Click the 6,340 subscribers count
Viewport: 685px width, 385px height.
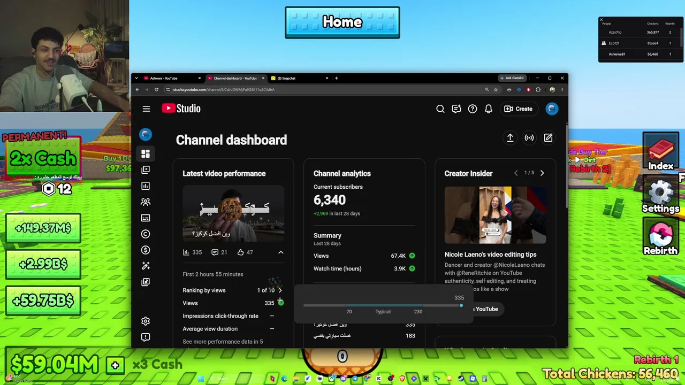(x=330, y=200)
